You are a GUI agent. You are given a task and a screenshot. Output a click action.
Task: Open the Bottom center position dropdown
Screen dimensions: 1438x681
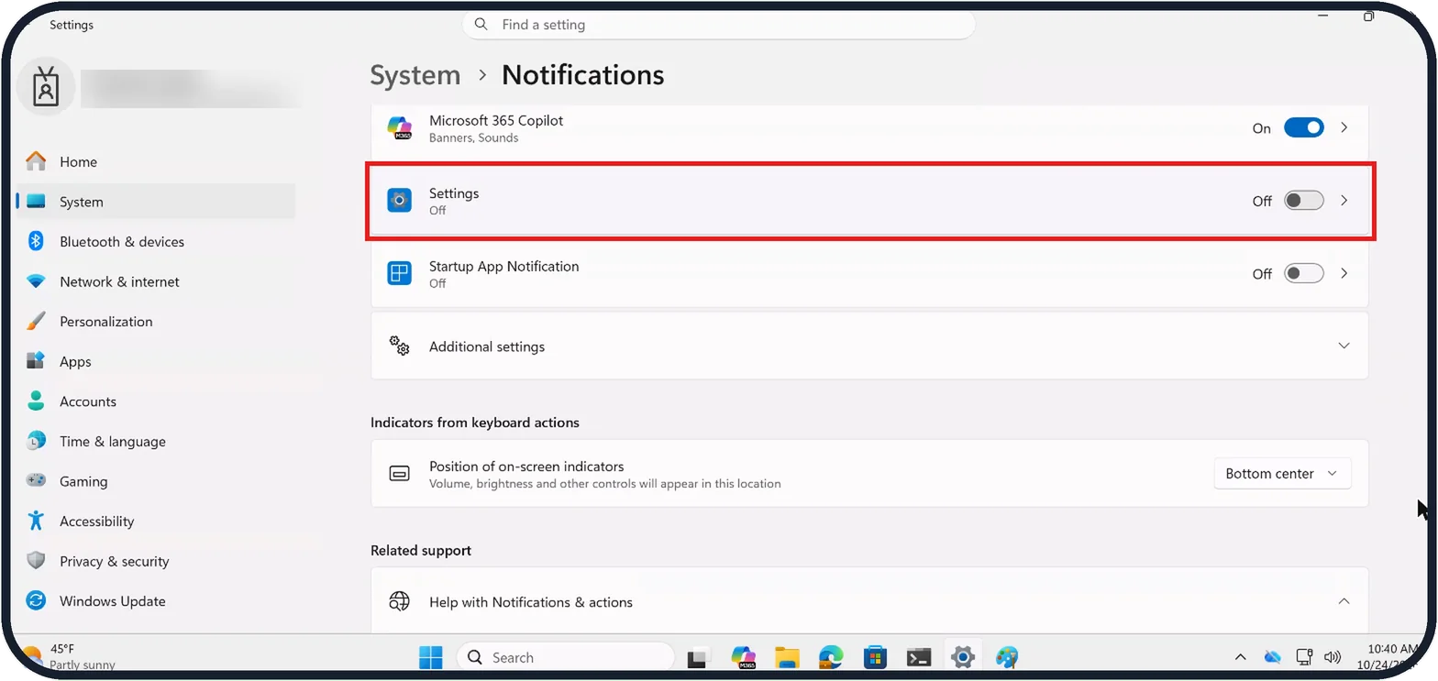[x=1282, y=474]
